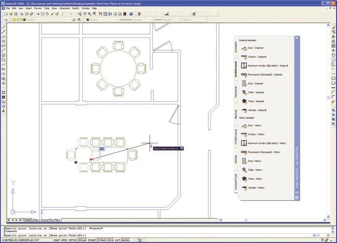This screenshot has height=243, width=337.
Task: Open the tool palettes properties menu button
Action: [x=297, y=197]
